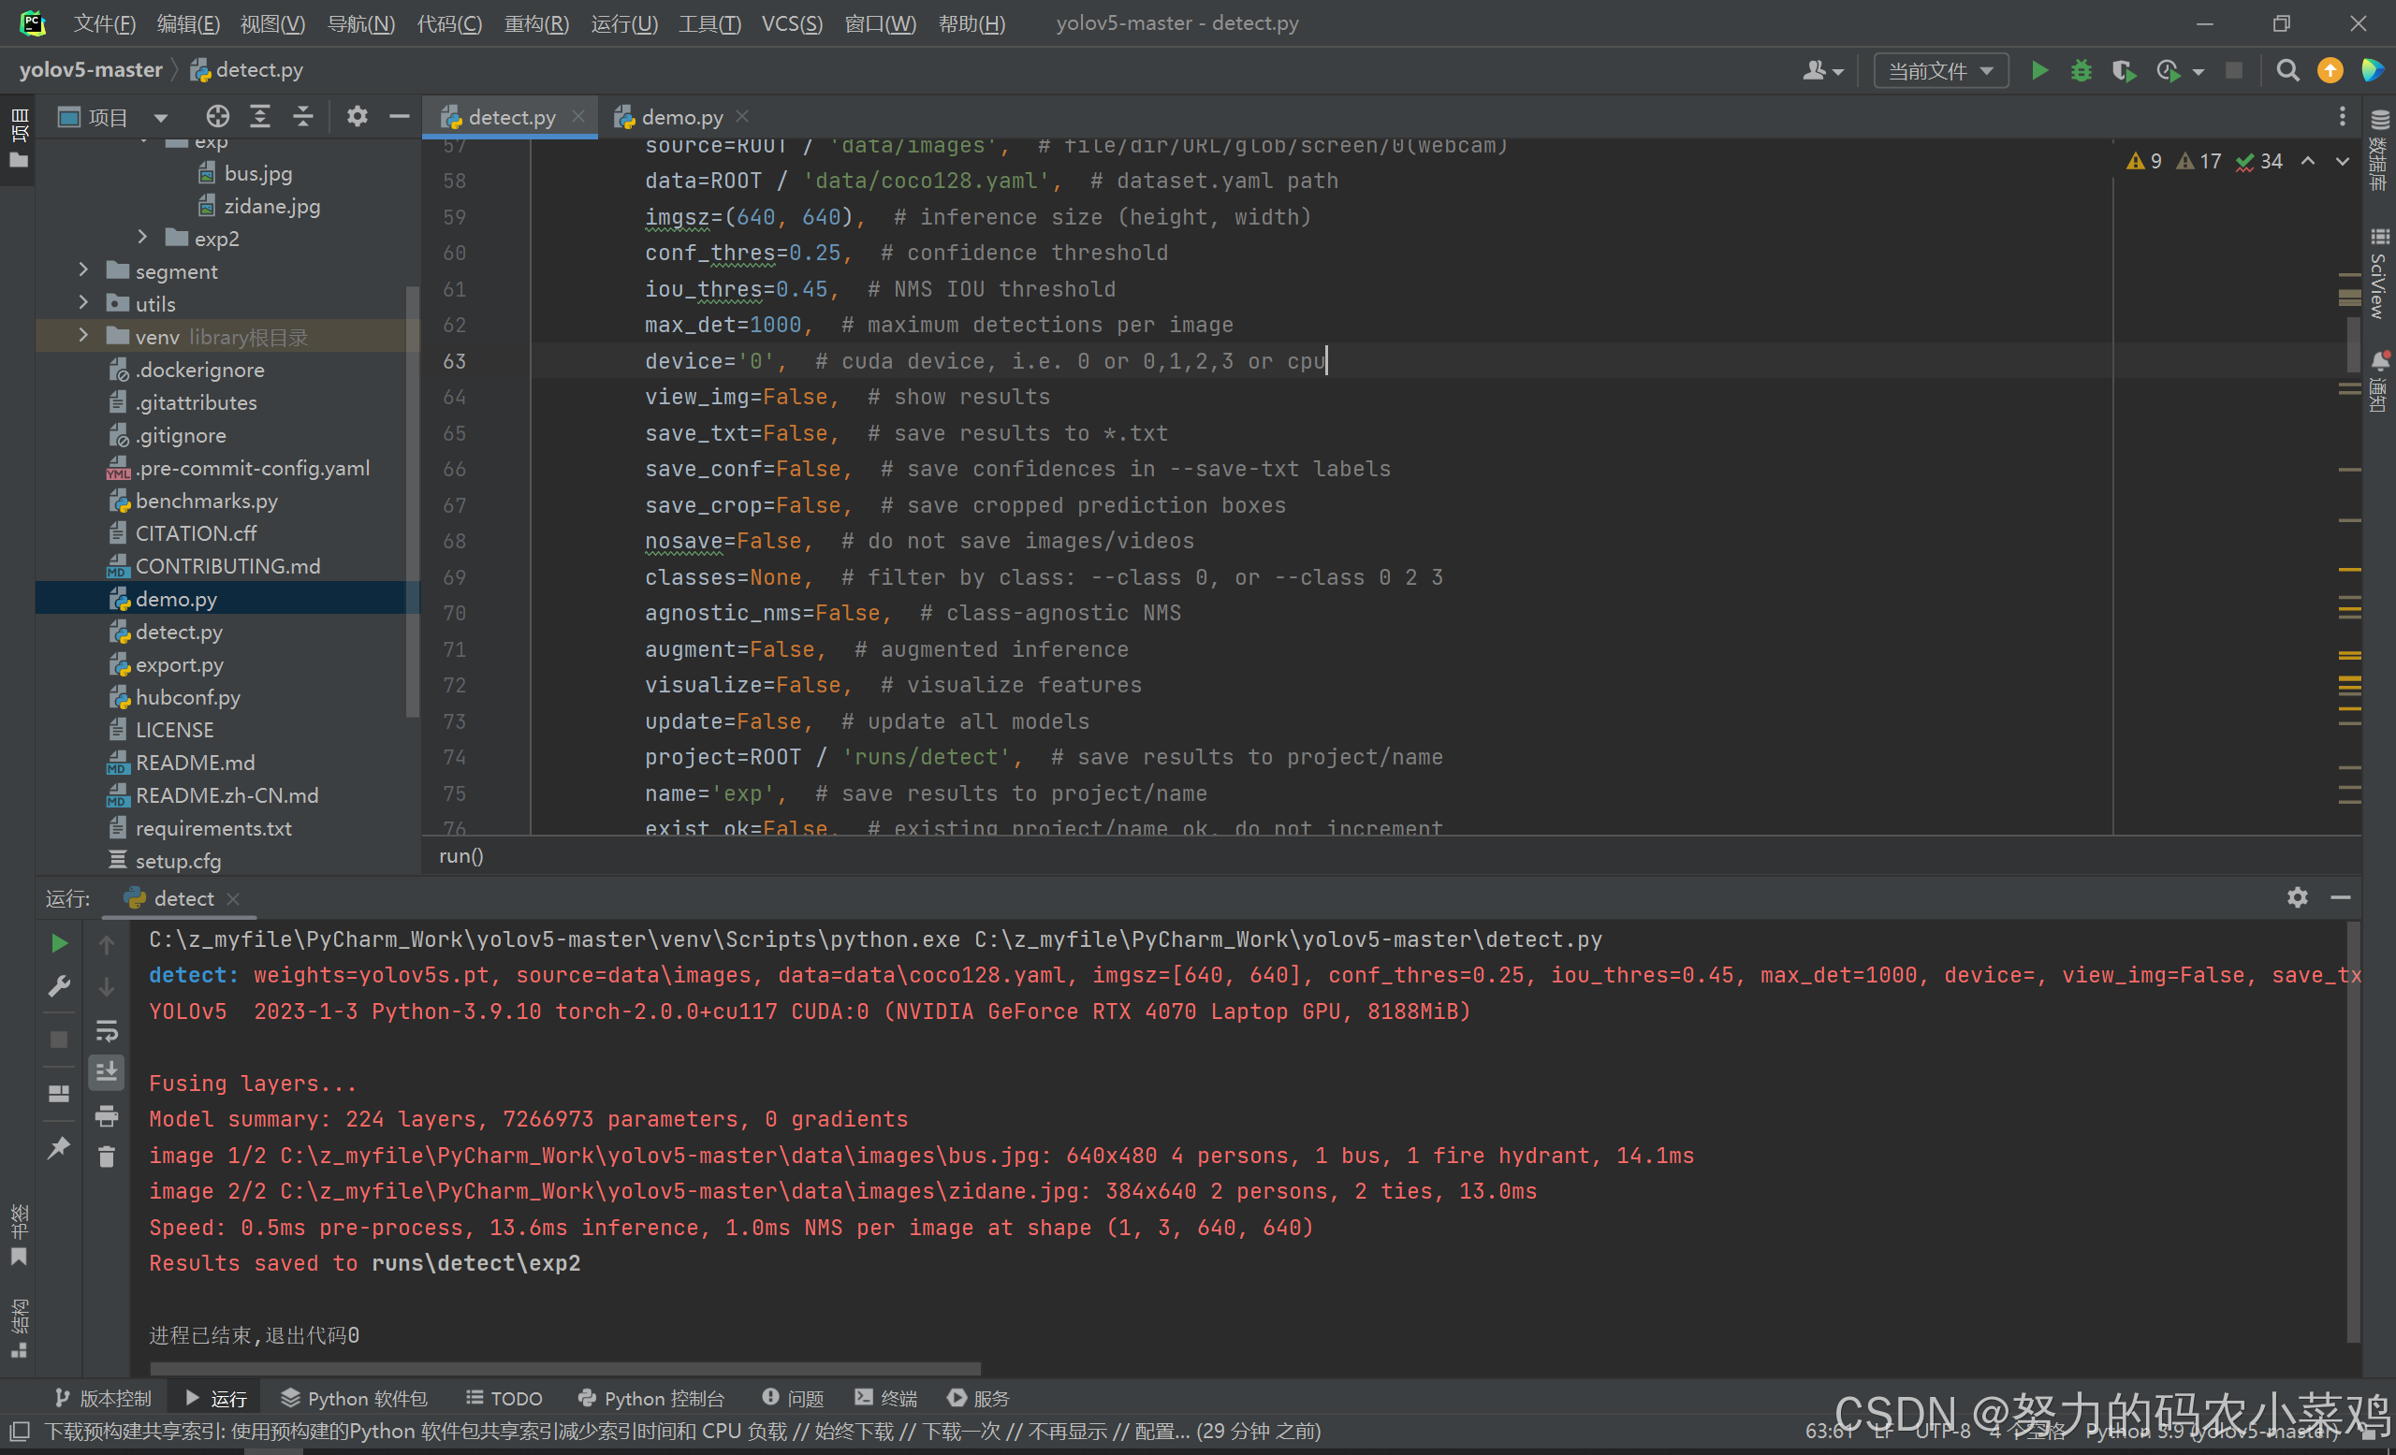Switch to the demo.py editor tab
The width and height of the screenshot is (2396, 1455).
pyautogui.click(x=680, y=118)
